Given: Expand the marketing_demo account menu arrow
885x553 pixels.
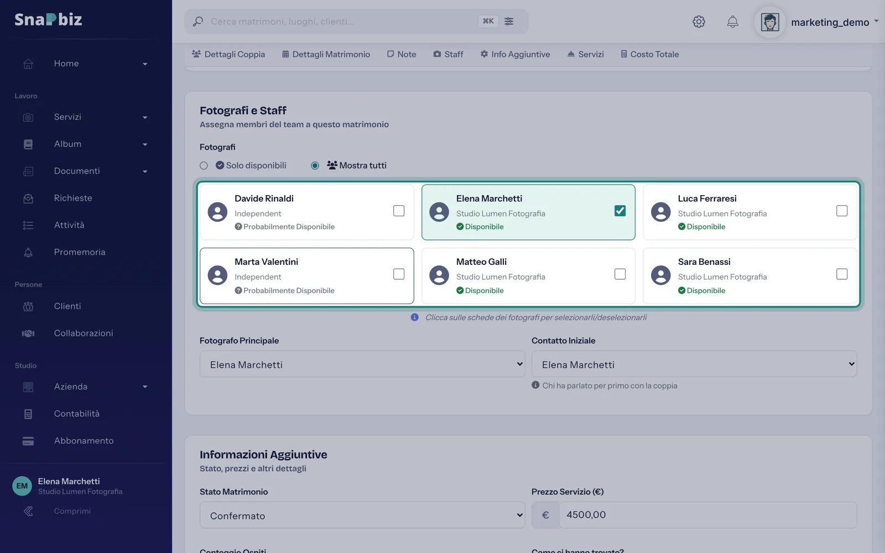Looking at the screenshot, I should 876,22.
